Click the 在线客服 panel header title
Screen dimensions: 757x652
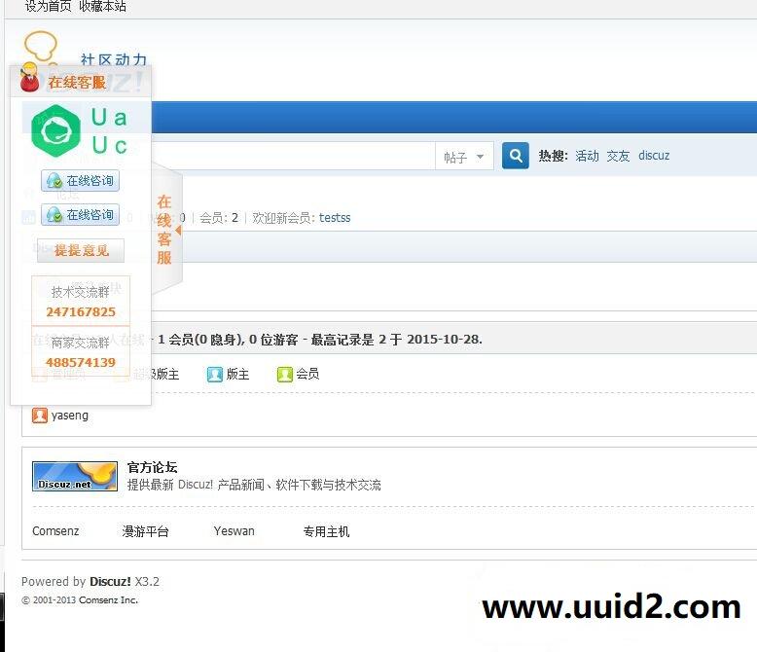77,82
